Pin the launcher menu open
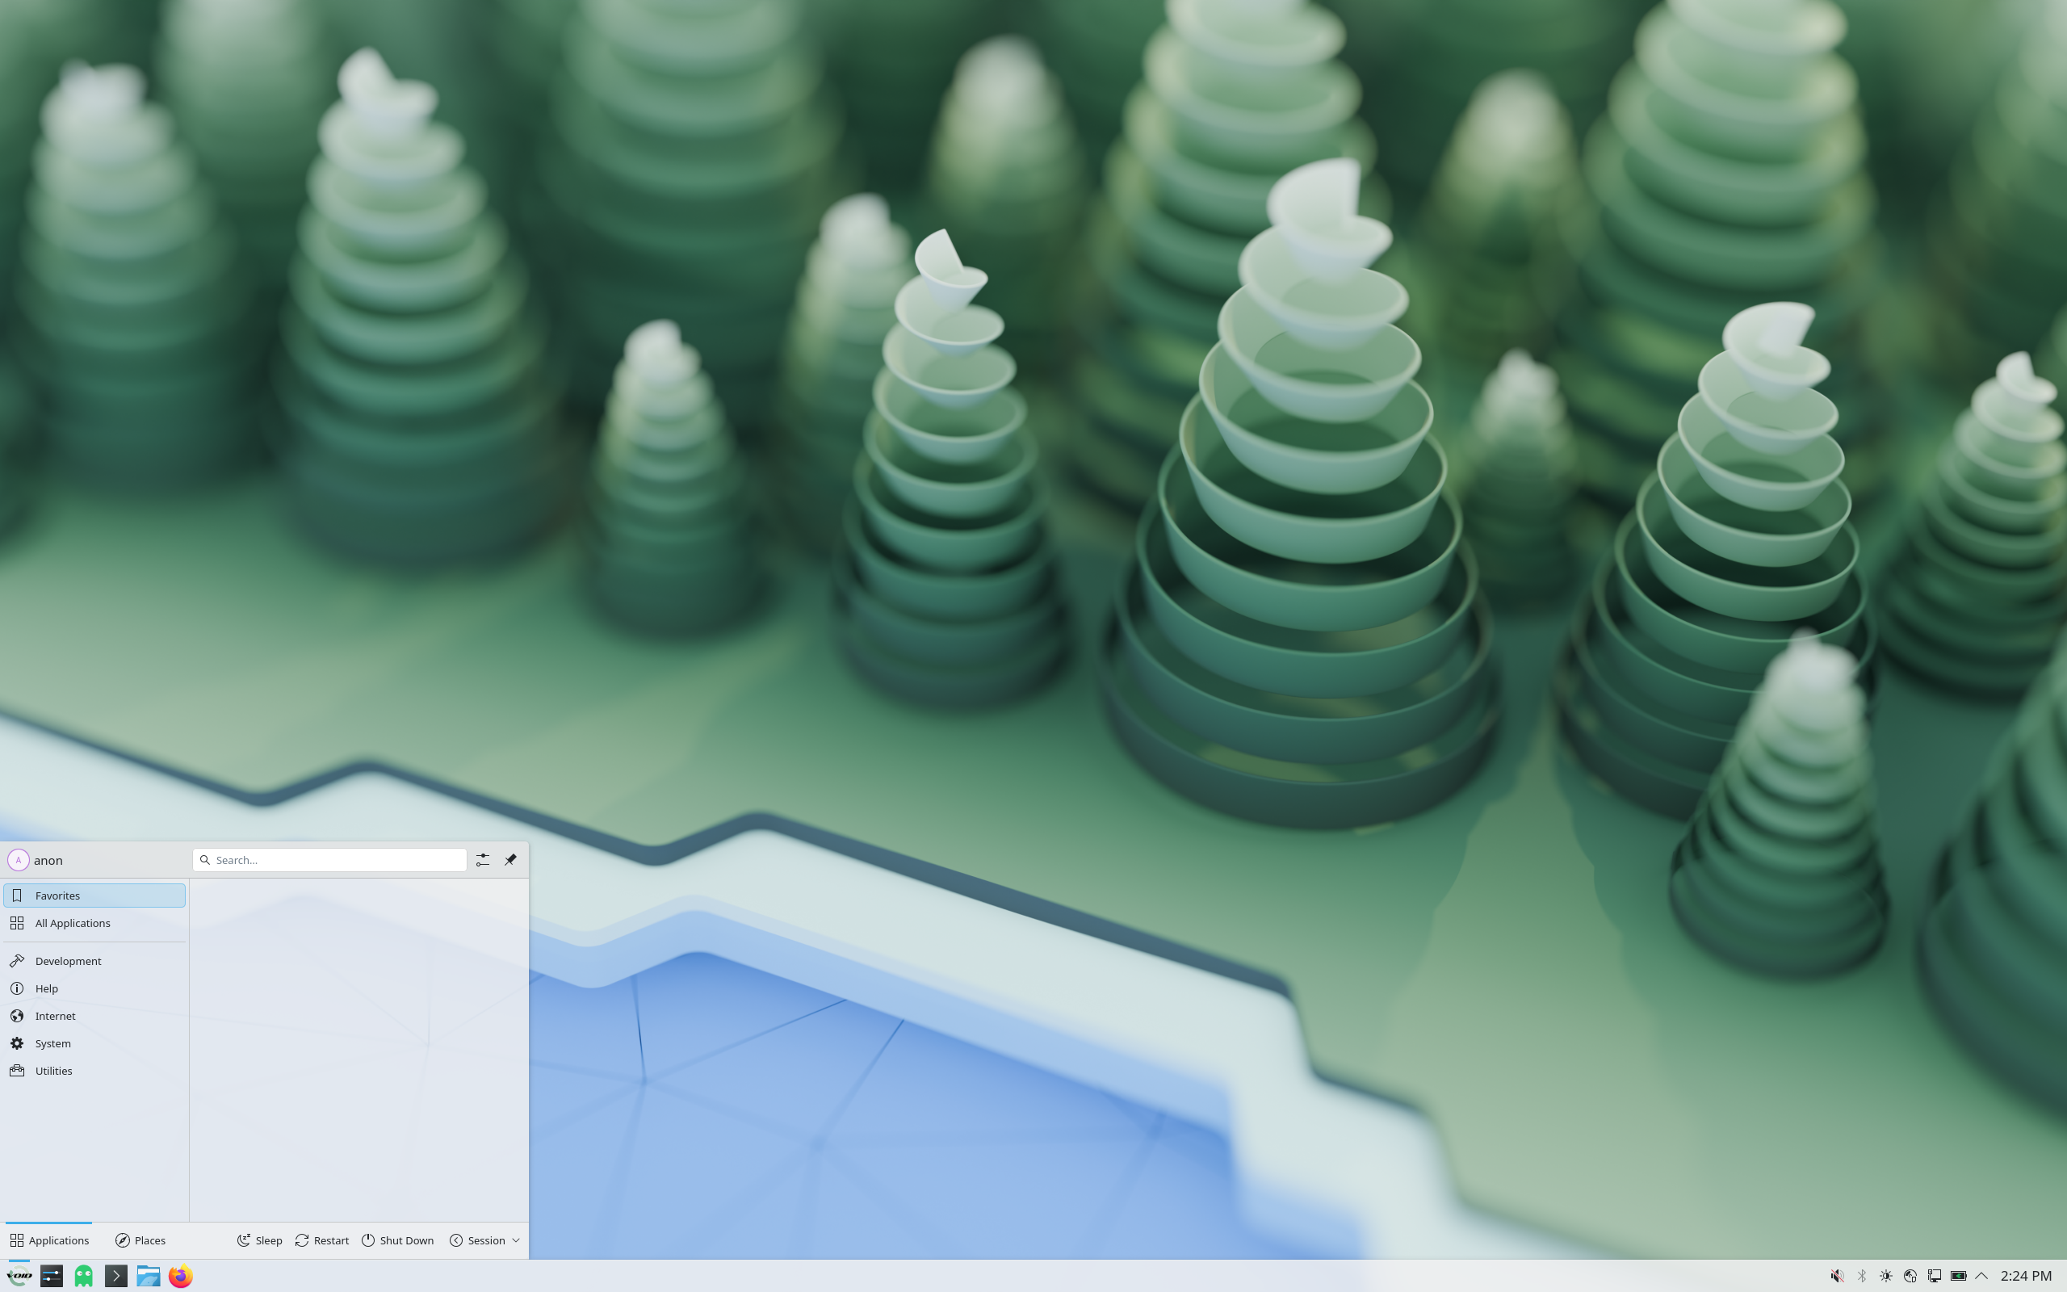 click(x=511, y=860)
